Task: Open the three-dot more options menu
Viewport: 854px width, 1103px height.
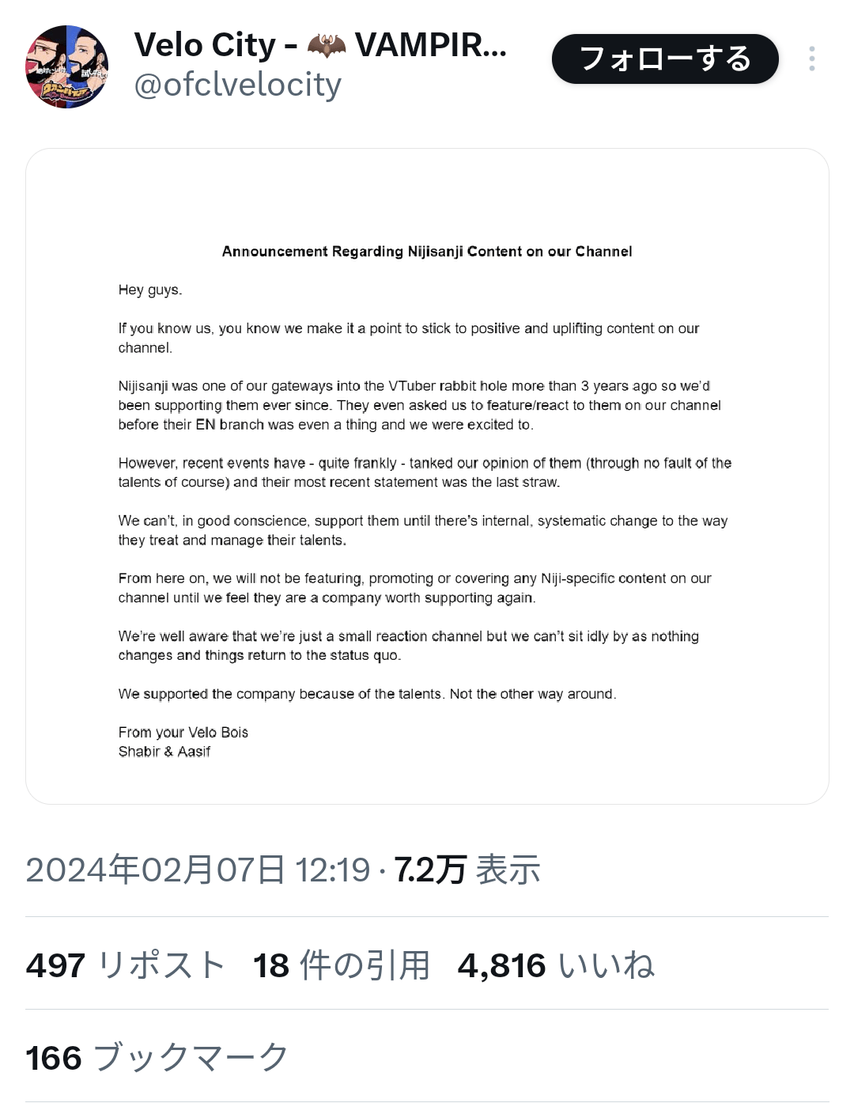Action: [x=811, y=59]
